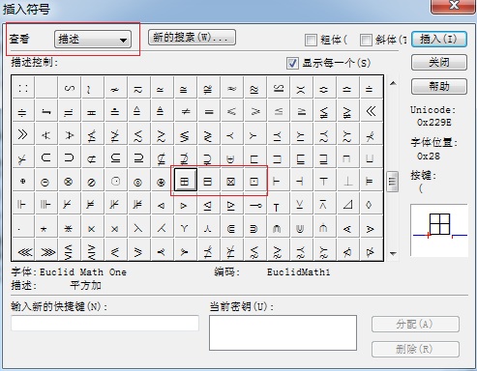Pick the star operator symbol ⋆
Viewport: 477px width, 371px height.
pyautogui.click(x=45, y=227)
